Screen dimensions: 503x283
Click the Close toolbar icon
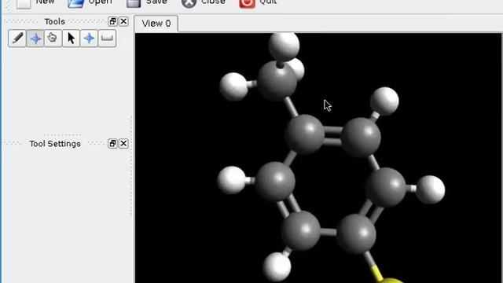(x=189, y=3)
